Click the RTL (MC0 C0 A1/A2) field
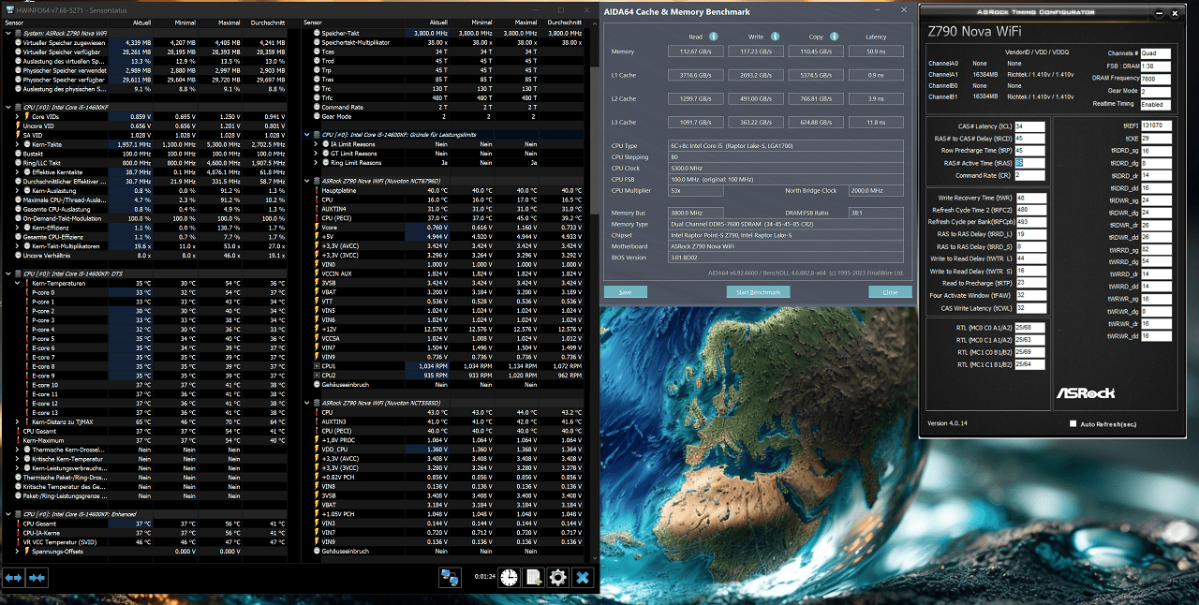The width and height of the screenshot is (1199, 605). tap(1029, 328)
